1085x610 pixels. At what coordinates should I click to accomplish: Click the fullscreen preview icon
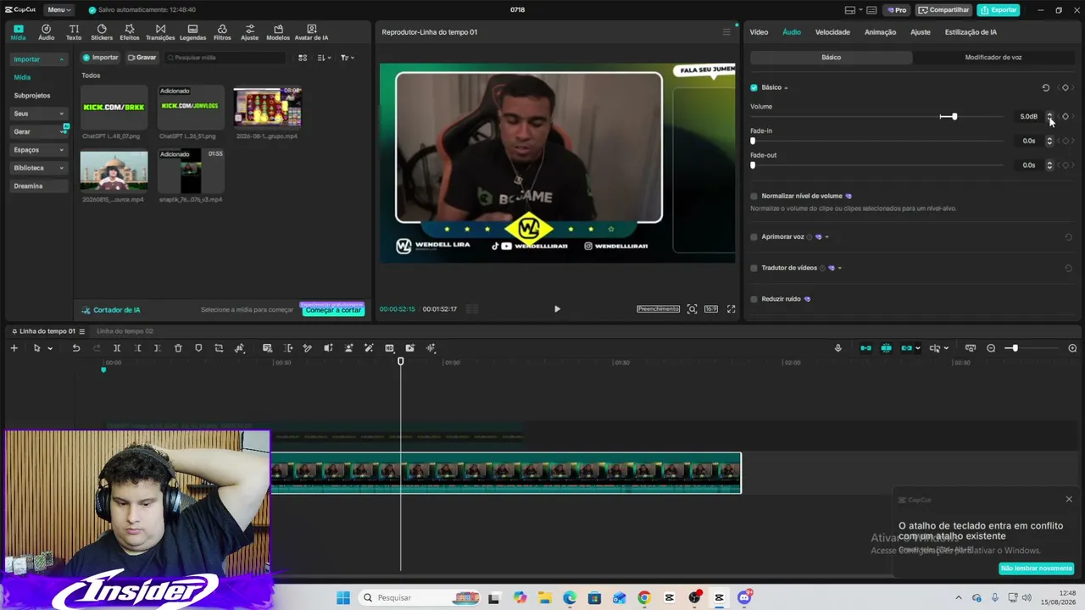[731, 309]
